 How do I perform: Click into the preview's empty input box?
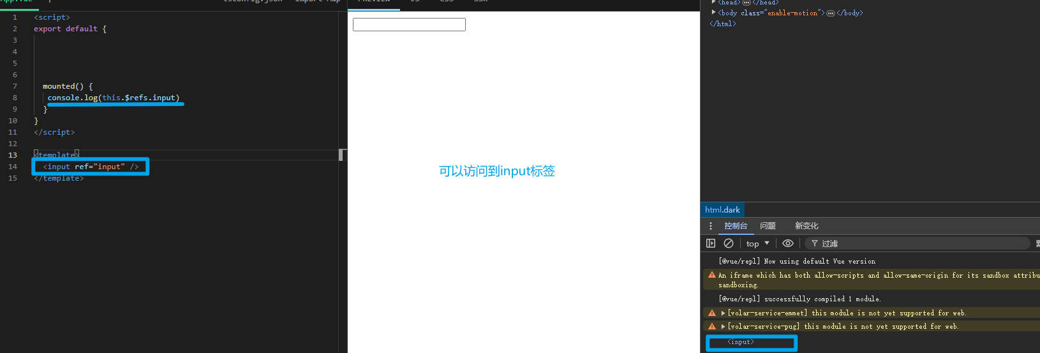[409, 24]
